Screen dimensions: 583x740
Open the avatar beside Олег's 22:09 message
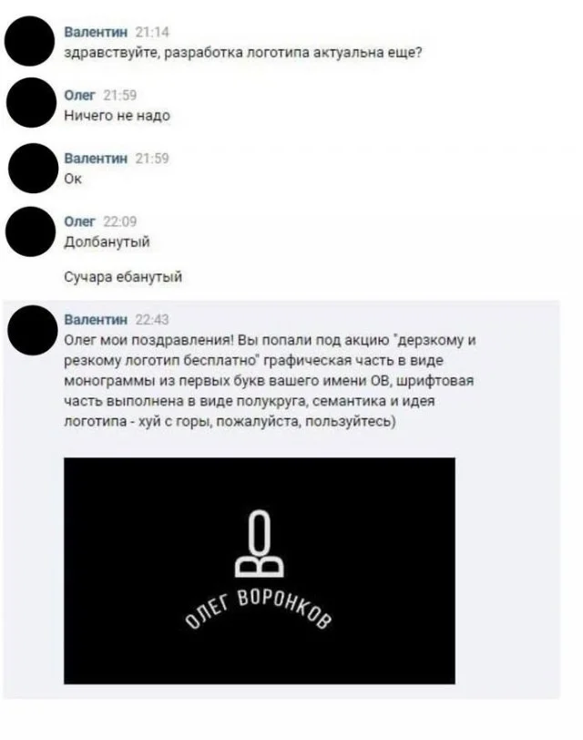coord(31,231)
